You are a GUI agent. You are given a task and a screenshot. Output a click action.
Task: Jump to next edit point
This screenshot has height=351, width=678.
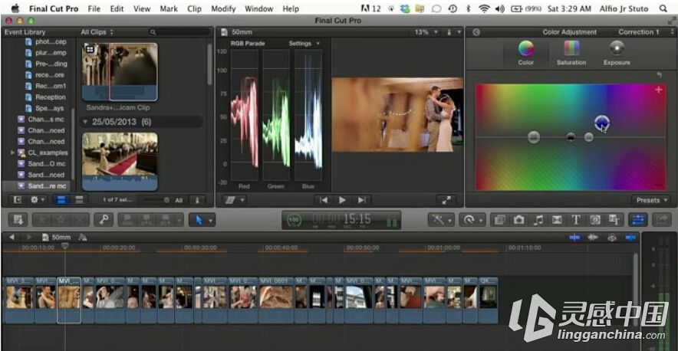(361, 200)
